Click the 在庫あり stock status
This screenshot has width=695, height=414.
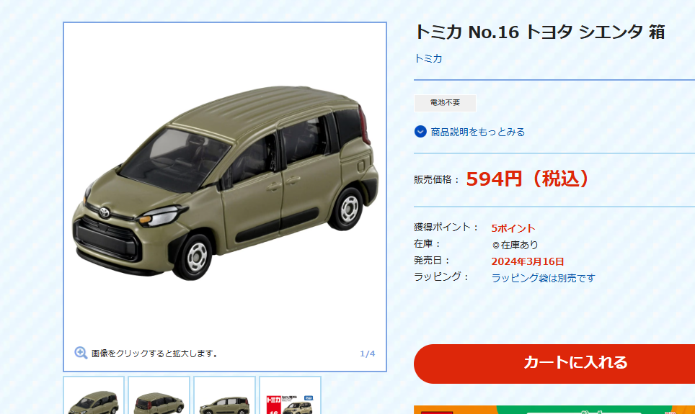pyautogui.click(x=515, y=244)
